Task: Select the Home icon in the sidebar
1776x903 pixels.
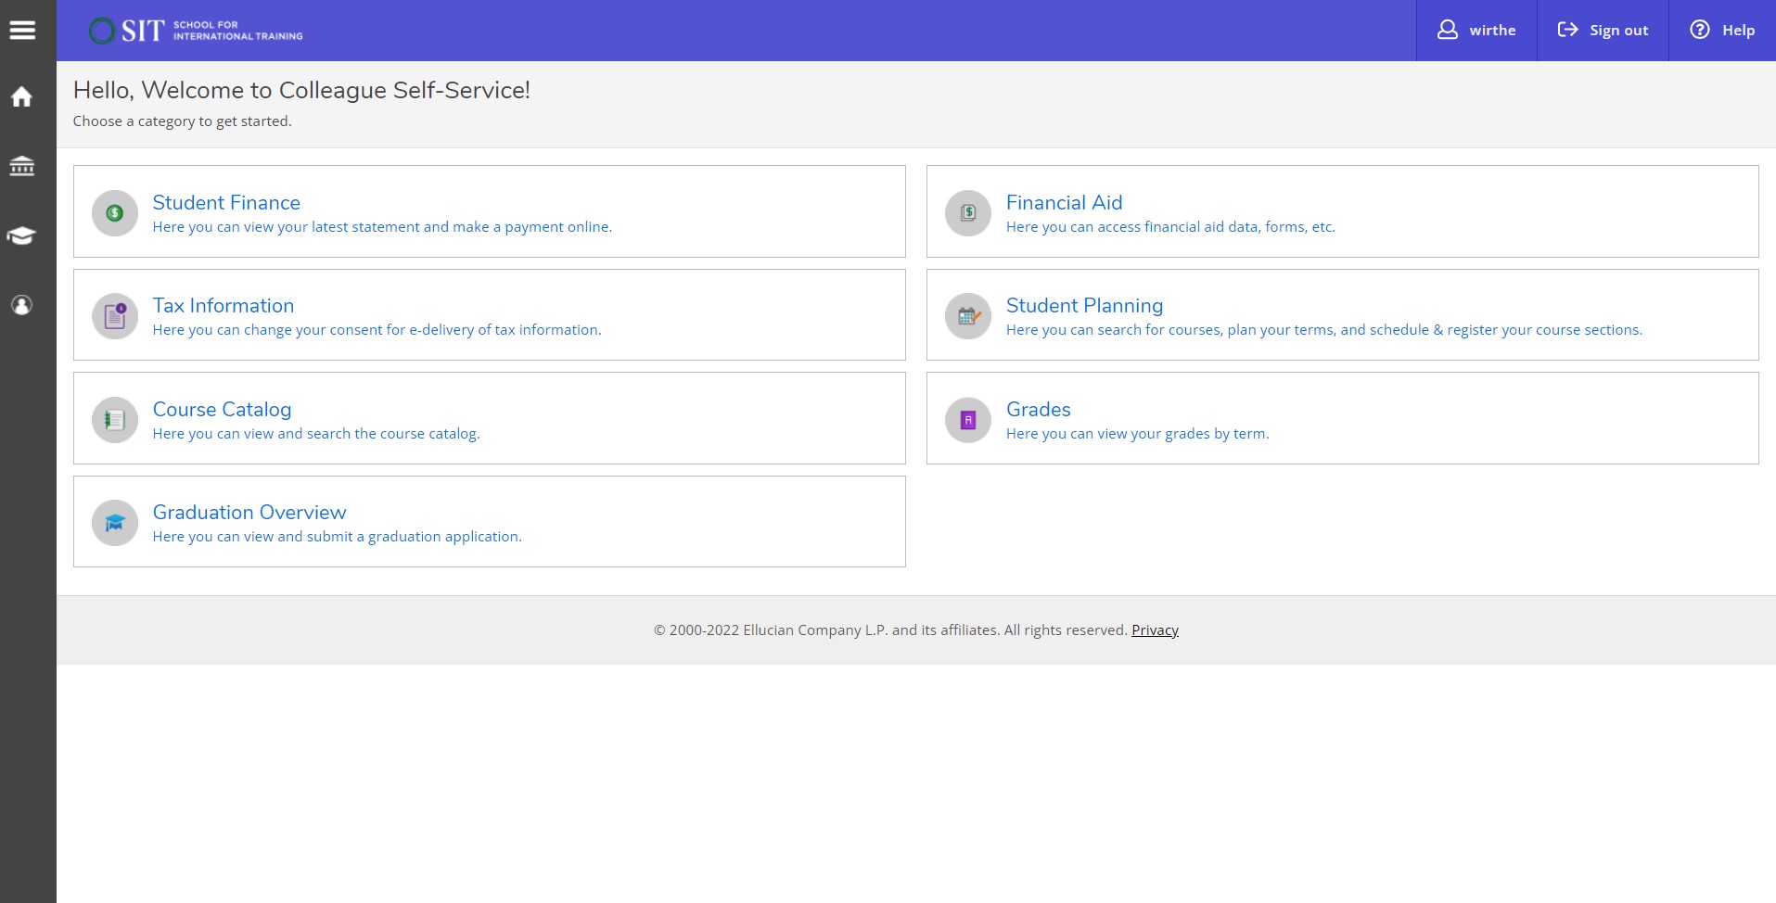Action: [21, 97]
